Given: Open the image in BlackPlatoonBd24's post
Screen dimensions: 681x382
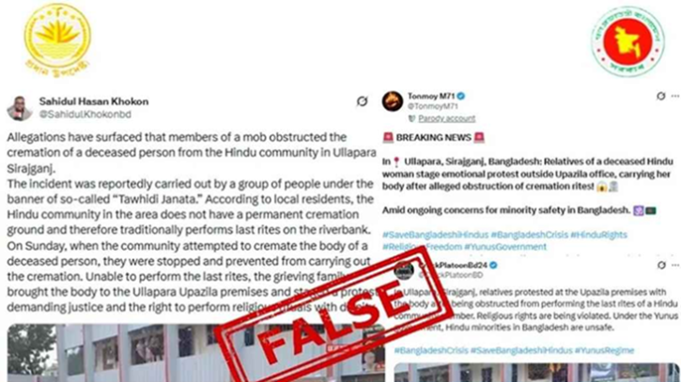Looking at the screenshot, I should click(536, 373).
